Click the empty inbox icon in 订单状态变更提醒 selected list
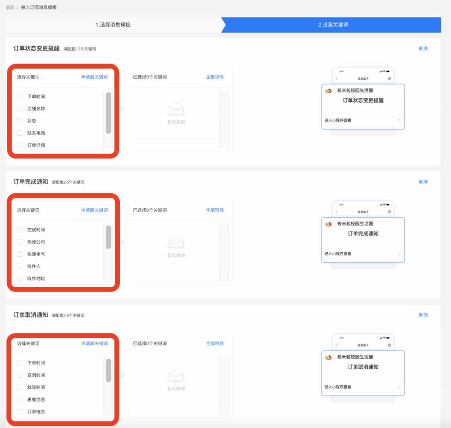This screenshot has height=428, width=451. pyautogui.click(x=176, y=108)
